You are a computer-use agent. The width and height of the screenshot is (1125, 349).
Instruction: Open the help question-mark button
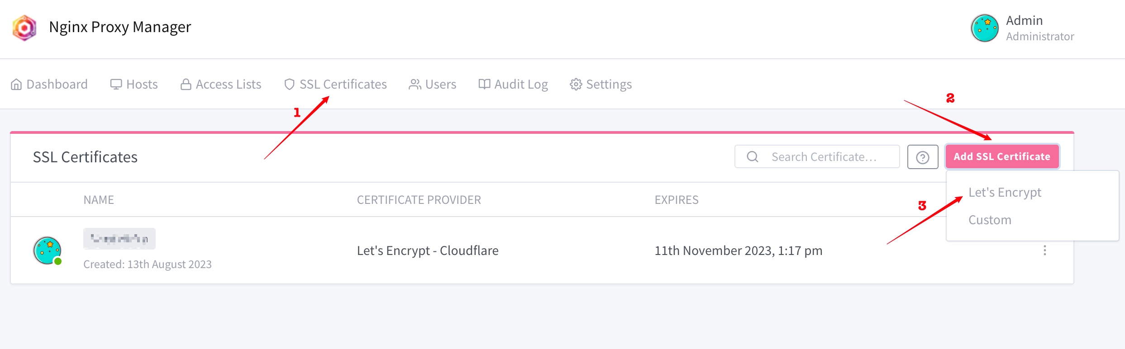923,157
